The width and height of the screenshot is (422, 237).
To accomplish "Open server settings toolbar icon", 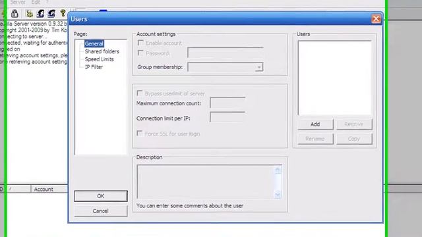I will pos(29,13).
